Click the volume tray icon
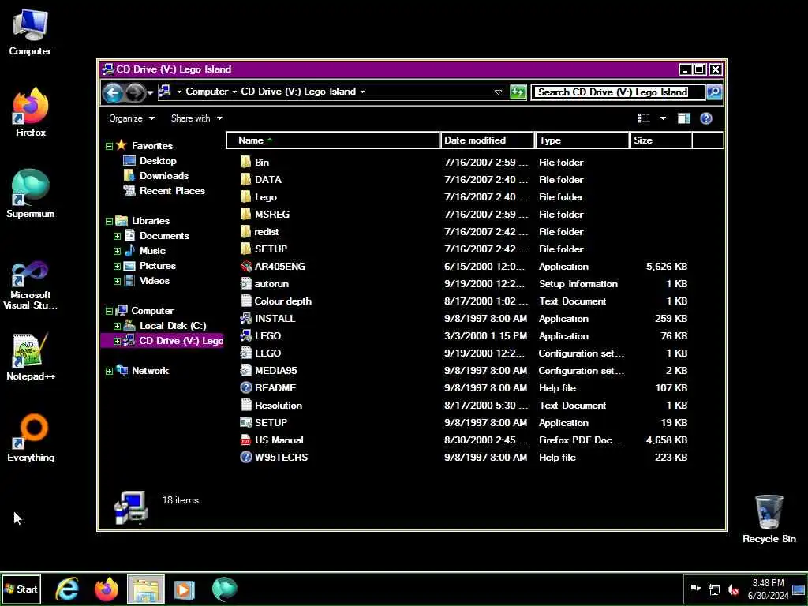This screenshot has height=606, width=808. [x=732, y=589]
